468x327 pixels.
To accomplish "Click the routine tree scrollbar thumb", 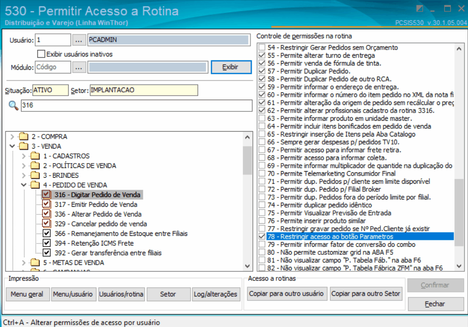I will (x=247, y=160).
